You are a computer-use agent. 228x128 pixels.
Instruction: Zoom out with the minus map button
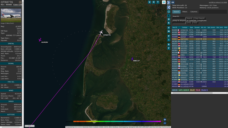165,123
